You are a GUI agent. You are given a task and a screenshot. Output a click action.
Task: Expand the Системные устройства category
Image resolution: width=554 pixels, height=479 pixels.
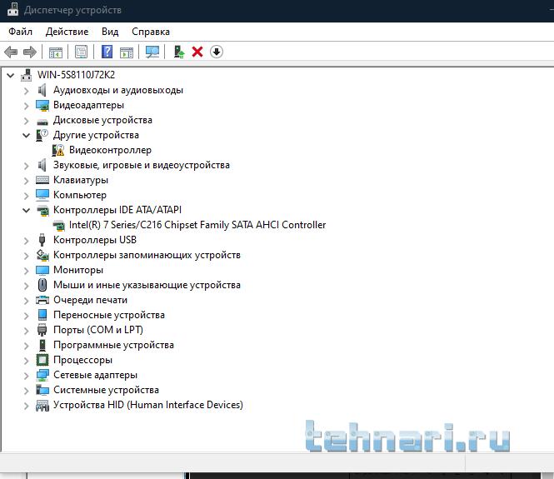click(x=26, y=390)
